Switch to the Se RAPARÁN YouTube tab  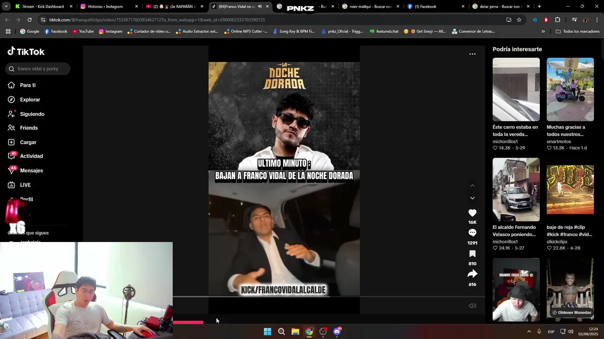[174, 7]
